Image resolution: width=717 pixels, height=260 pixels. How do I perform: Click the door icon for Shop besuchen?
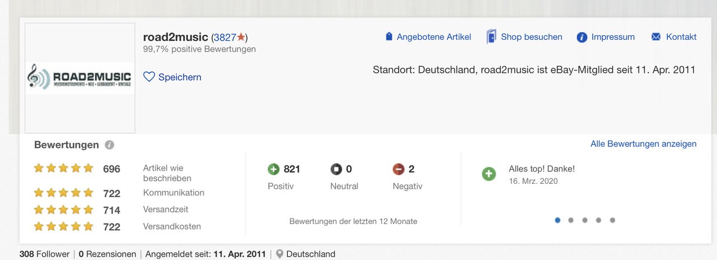pyautogui.click(x=491, y=36)
